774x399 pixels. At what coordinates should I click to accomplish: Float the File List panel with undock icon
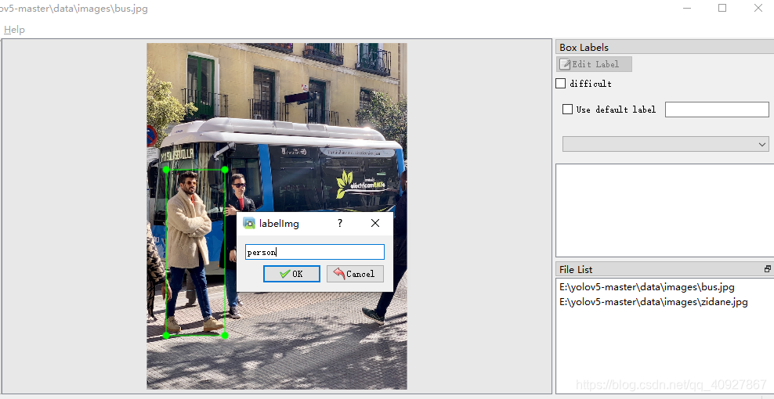tap(768, 269)
